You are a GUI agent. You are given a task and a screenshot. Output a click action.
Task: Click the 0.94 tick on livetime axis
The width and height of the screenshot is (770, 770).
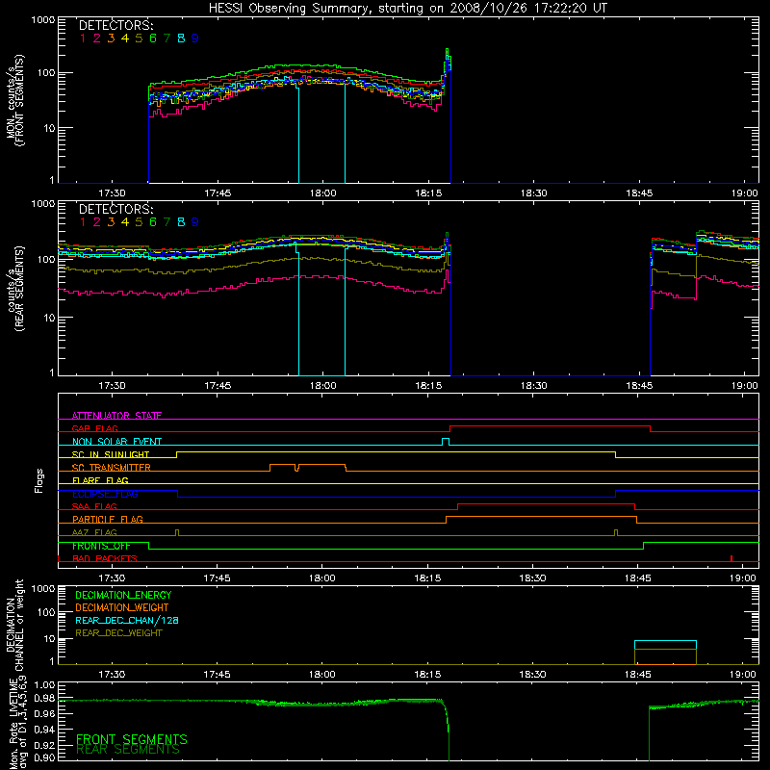point(44,730)
